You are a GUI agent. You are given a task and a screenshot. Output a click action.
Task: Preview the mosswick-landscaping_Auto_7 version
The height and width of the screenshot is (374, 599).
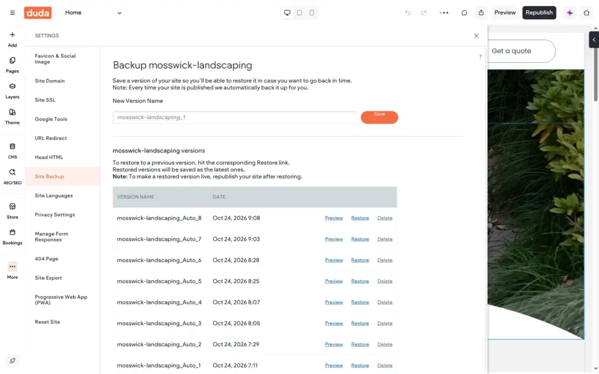[x=334, y=239]
